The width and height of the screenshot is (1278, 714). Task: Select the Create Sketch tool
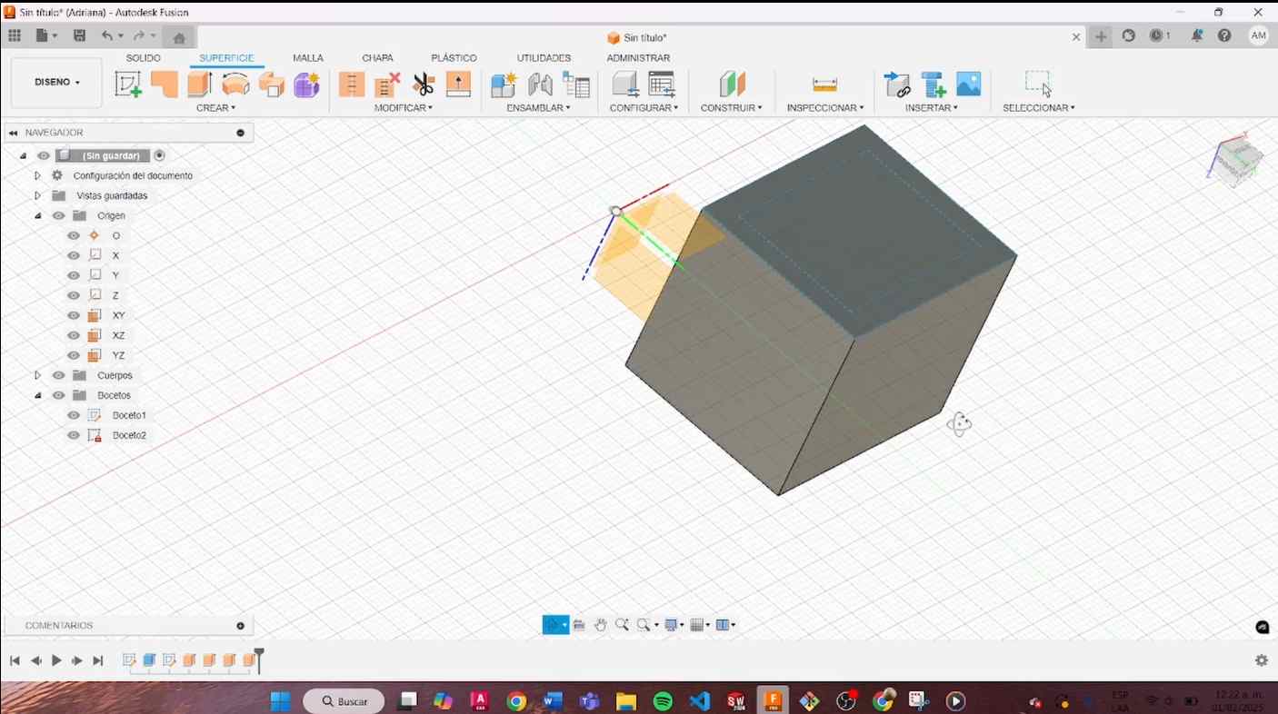tap(128, 84)
